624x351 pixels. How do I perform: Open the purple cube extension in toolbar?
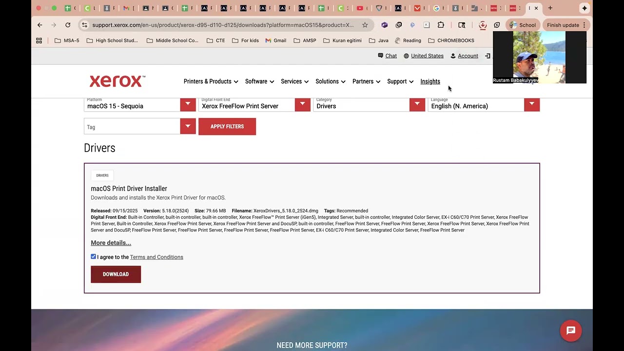[x=385, y=25]
